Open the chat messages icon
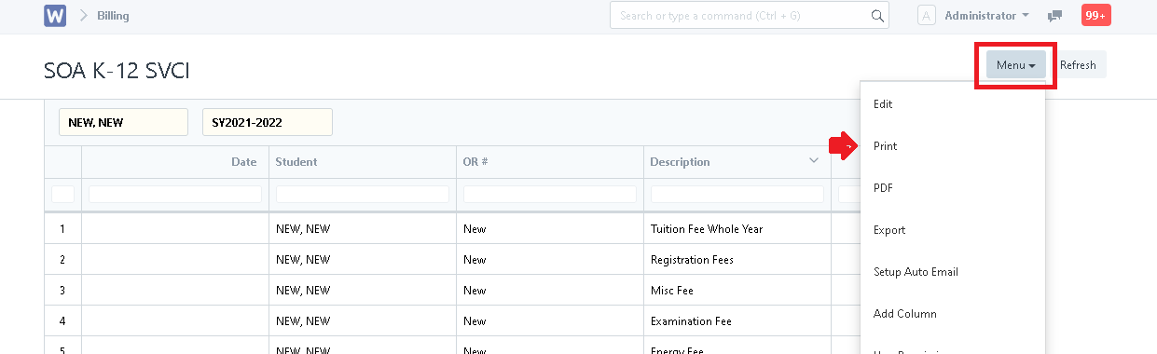This screenshot has width=1157, height=354. 1054,16
